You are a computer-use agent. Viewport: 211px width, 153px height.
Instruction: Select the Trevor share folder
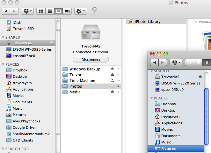[x=91, y=75]
